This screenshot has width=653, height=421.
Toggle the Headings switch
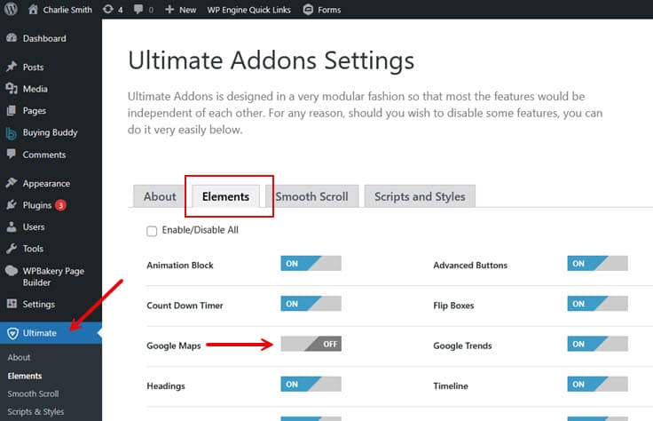click(311, 384)
